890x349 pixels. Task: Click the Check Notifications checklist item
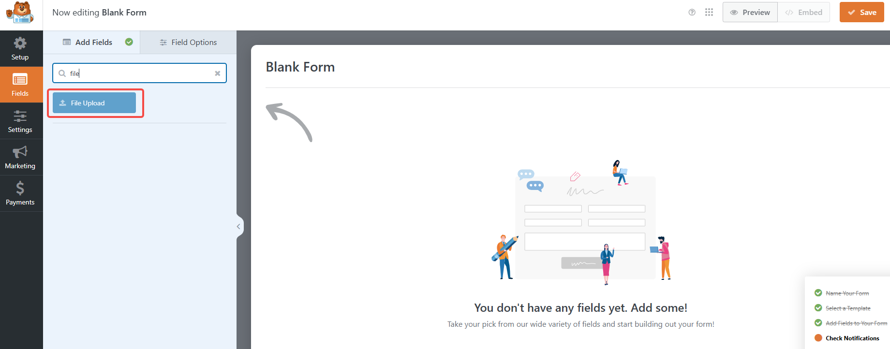coord(852,338)
